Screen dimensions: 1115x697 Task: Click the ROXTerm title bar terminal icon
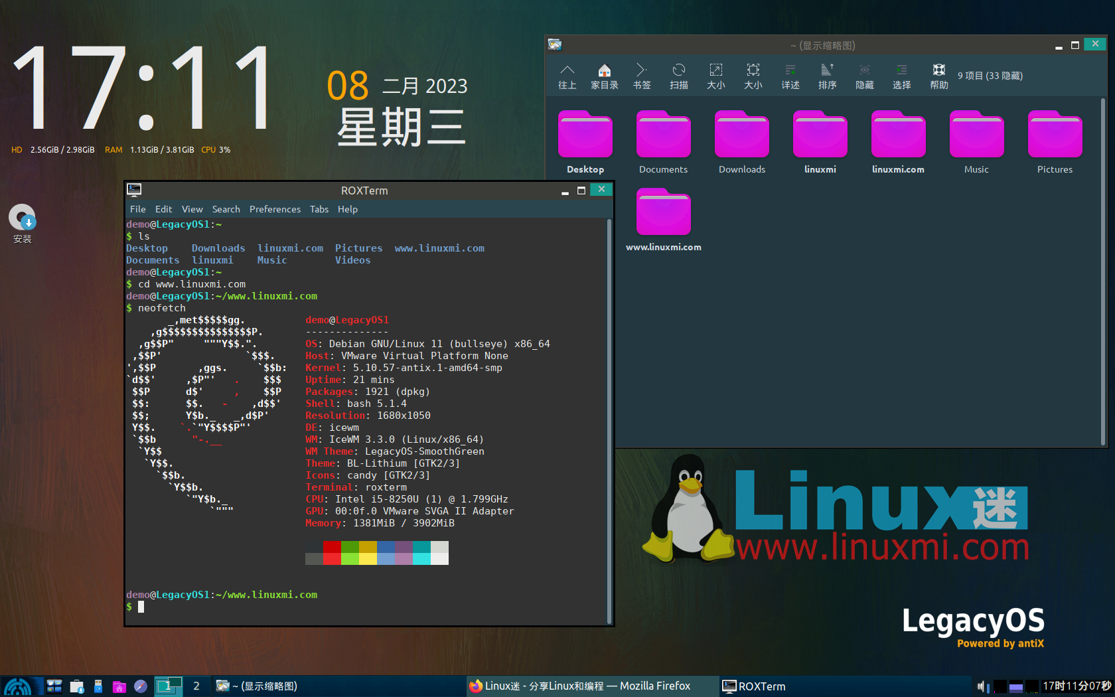(x=134, y=191)
